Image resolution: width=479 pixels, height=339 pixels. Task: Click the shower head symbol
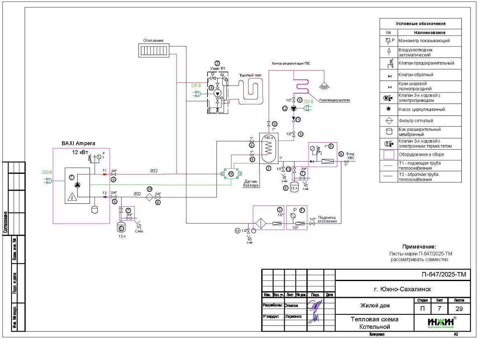[325, 86]
